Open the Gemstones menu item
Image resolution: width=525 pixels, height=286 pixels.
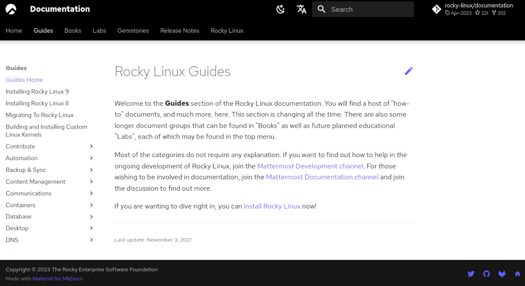click(133, 31)
